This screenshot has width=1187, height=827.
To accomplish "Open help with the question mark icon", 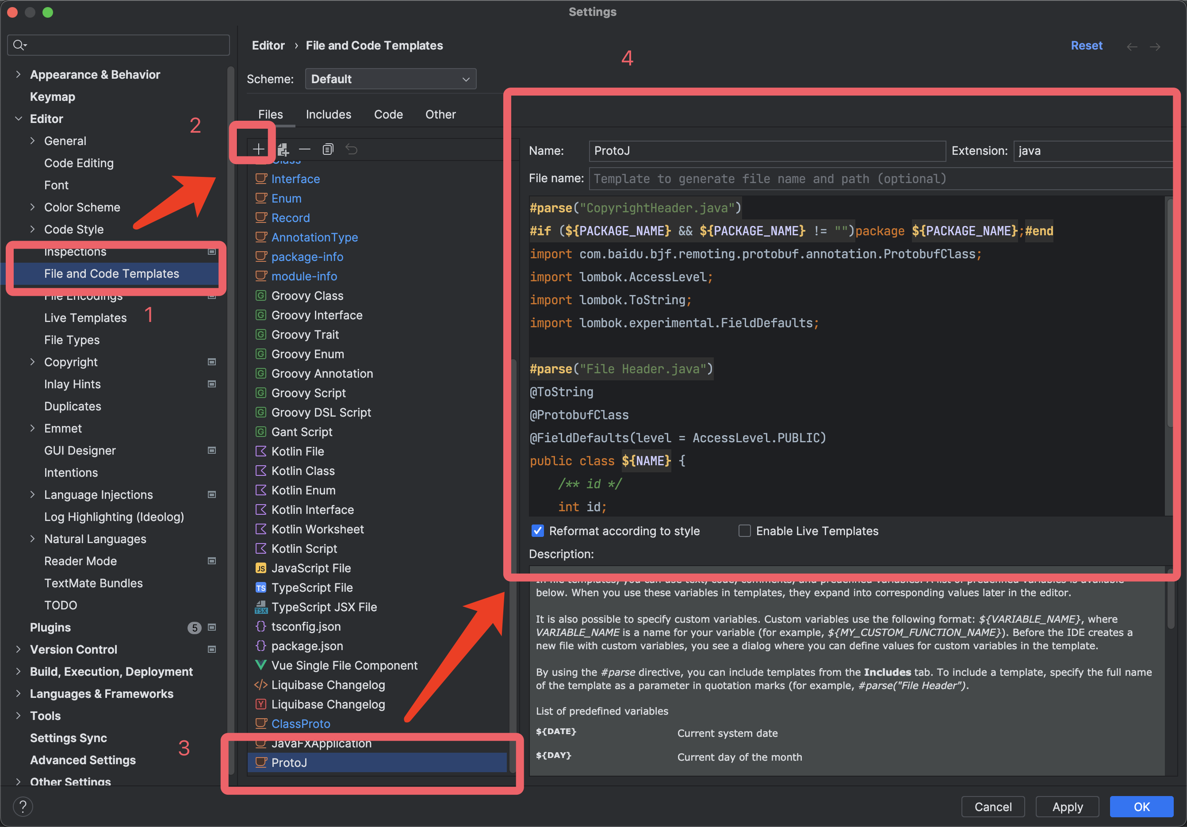I will click(23, 807).
